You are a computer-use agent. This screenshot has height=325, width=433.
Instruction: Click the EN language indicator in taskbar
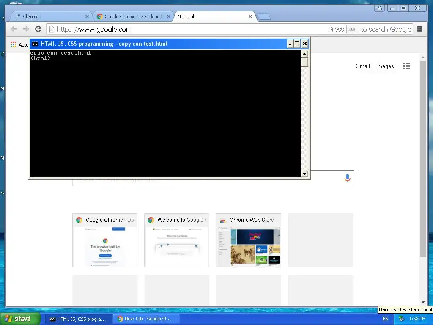pyautogui.click(x=386, y=319)
